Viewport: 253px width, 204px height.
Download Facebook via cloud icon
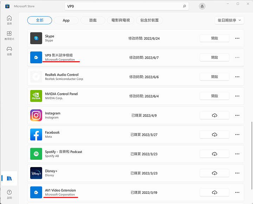coord(214,135)
